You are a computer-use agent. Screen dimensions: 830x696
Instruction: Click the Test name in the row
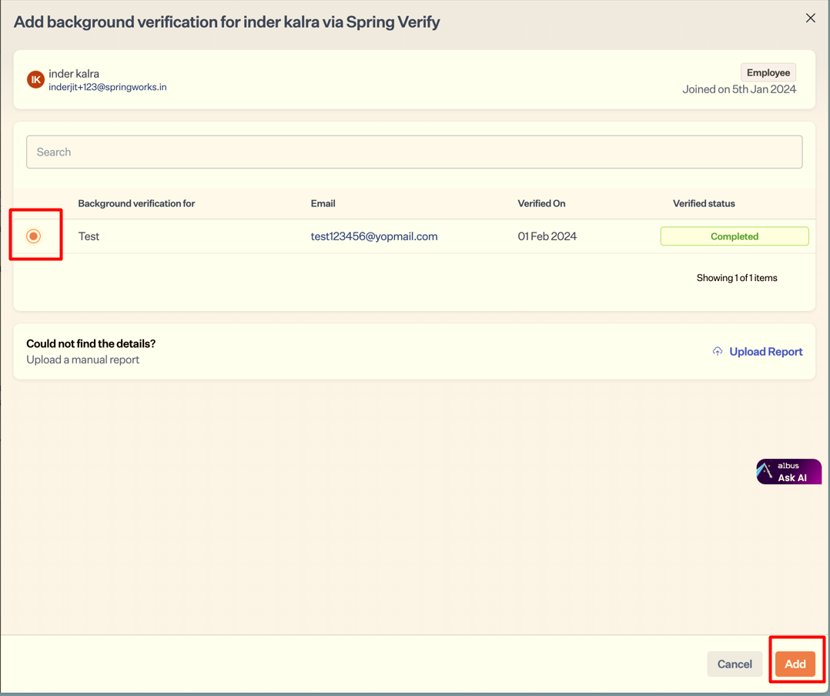(x=89, y=236)
